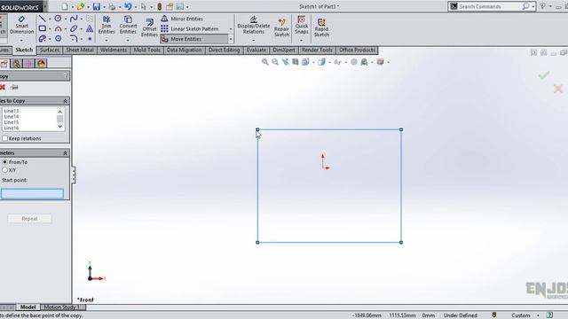The height and width of the screenshot is (319, 568).
Task: Pick the Corner Rectangle tool
Action: (42, 28)
